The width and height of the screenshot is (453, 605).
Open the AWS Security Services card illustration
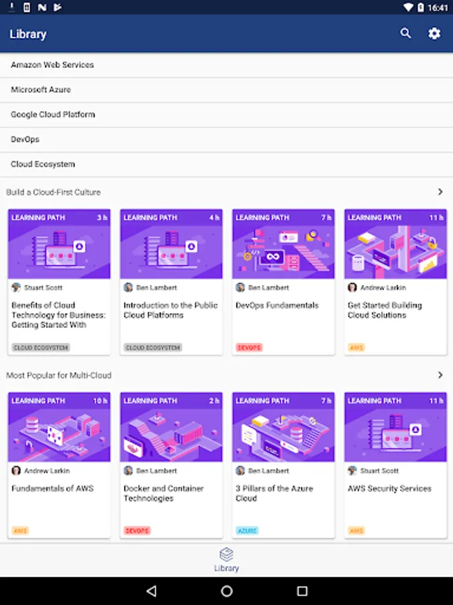(395, 427)
